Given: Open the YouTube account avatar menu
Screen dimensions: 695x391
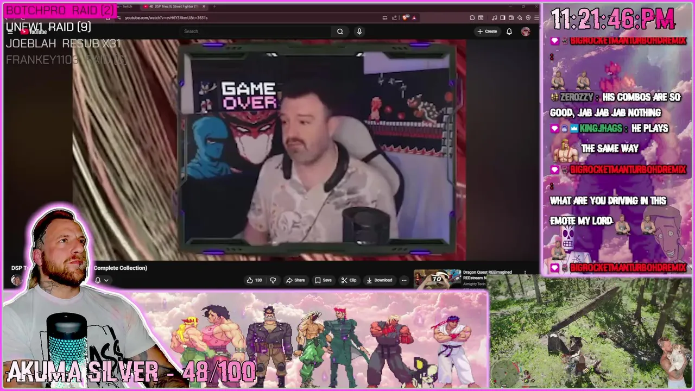Looking at the screenshot, I should [526, 31].
